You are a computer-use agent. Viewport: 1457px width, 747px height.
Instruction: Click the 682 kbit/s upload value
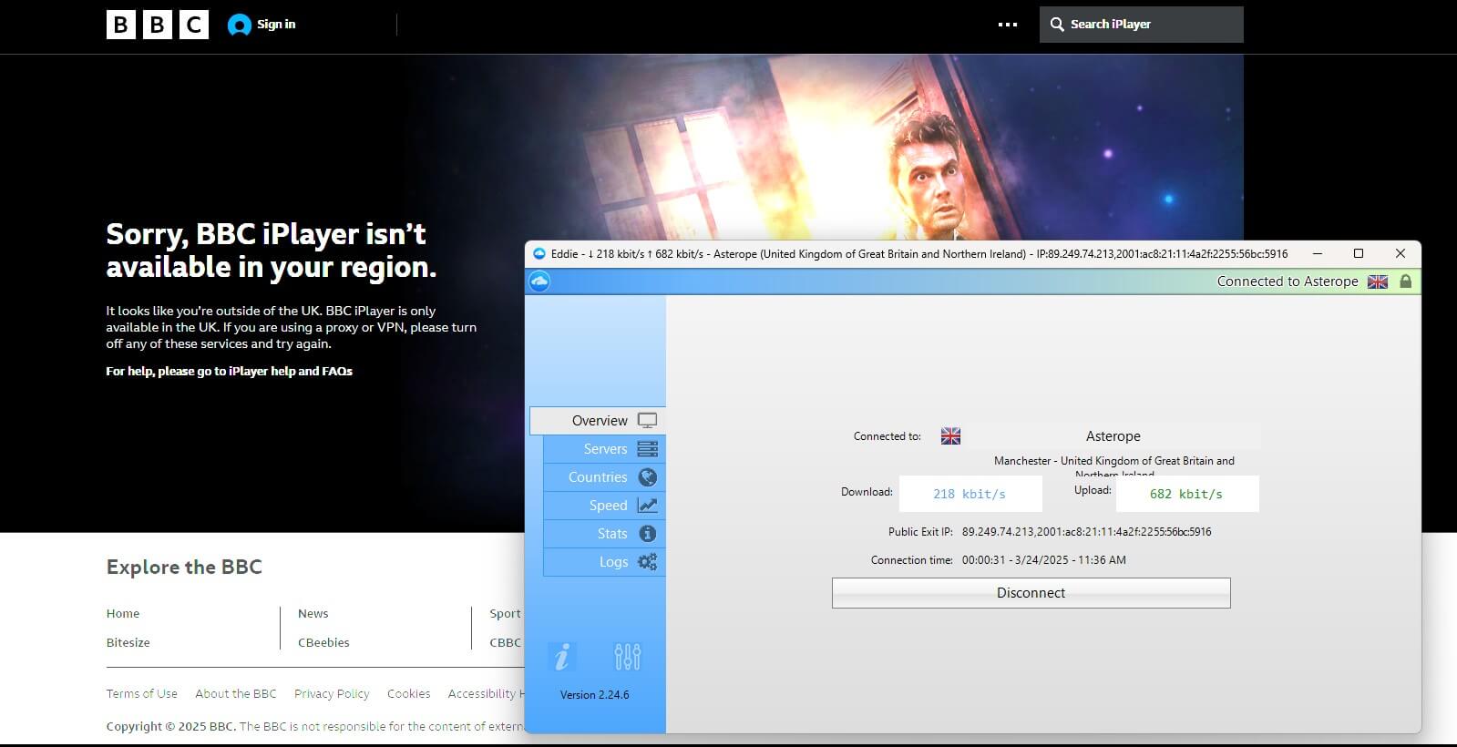pyautogui.click(x=1186, y=494)
